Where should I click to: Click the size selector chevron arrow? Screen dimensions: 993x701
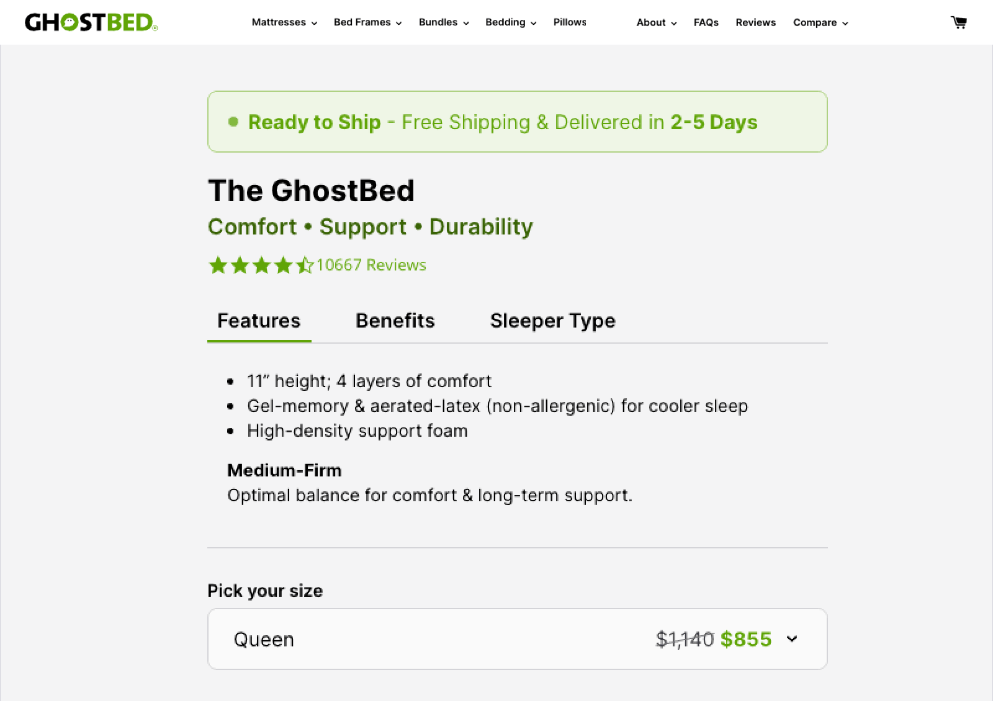point(792,639)
